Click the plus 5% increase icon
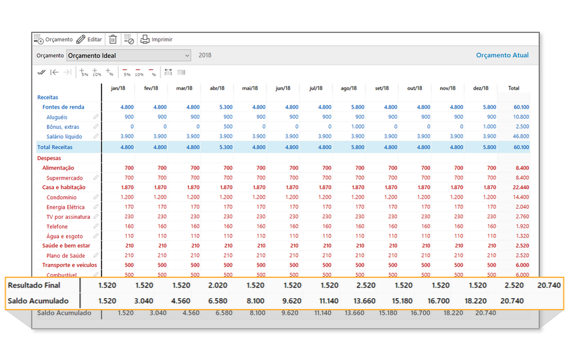 coord(84,72)
